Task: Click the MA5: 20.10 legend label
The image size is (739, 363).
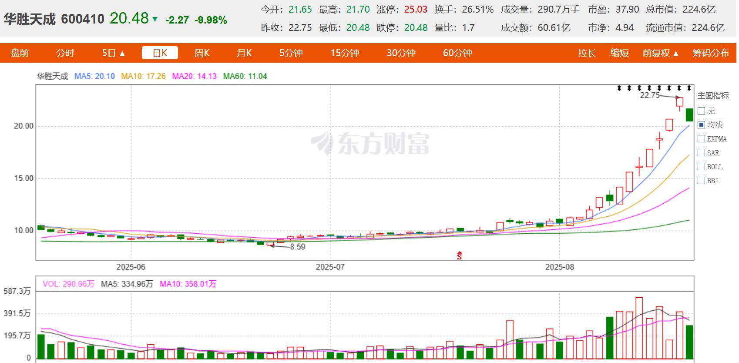Action: coord(94,76)
